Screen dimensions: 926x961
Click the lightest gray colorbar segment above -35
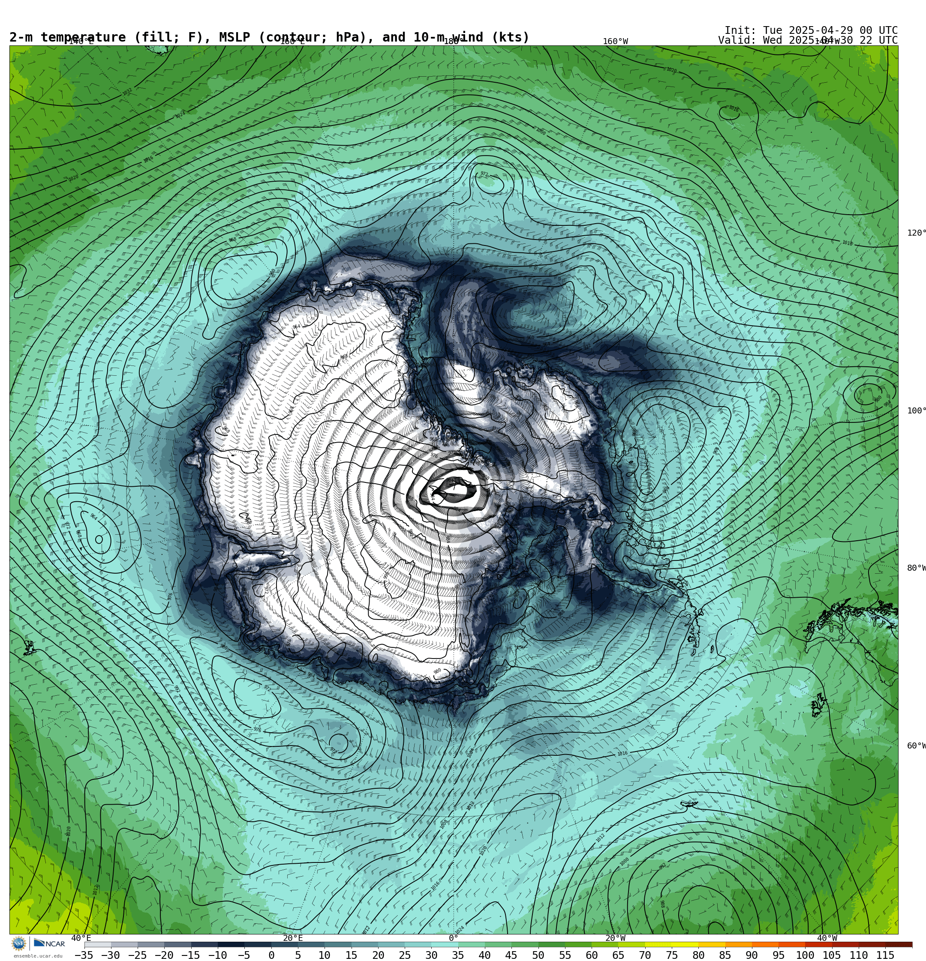[x=98, y=945]
